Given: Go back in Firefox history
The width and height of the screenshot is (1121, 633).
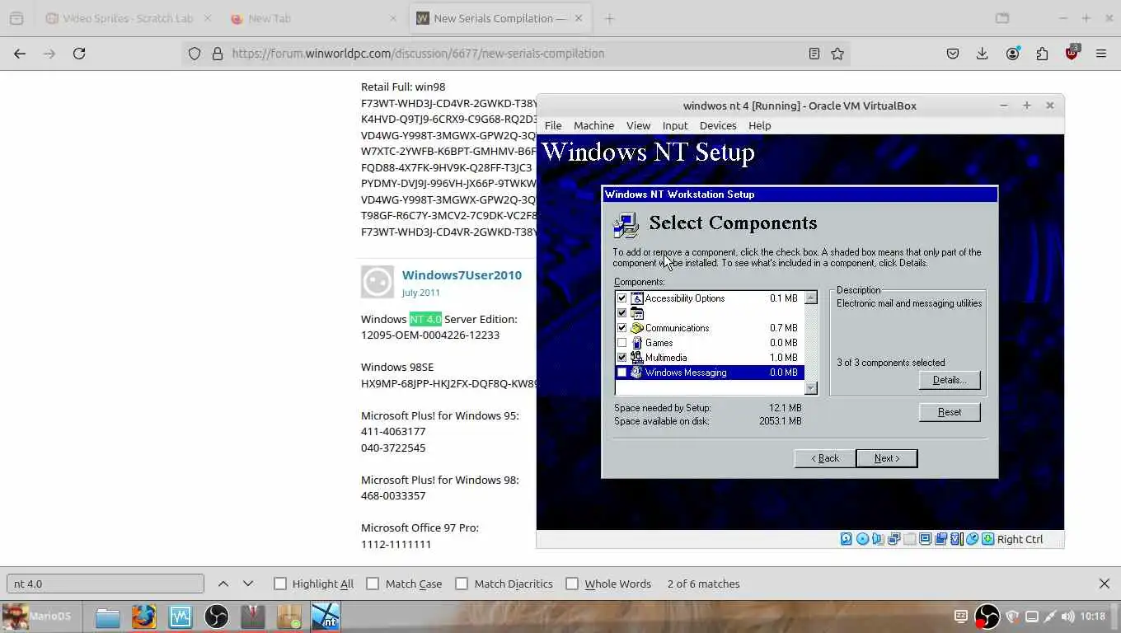Looking at the screenshot, I should [20, 54].
